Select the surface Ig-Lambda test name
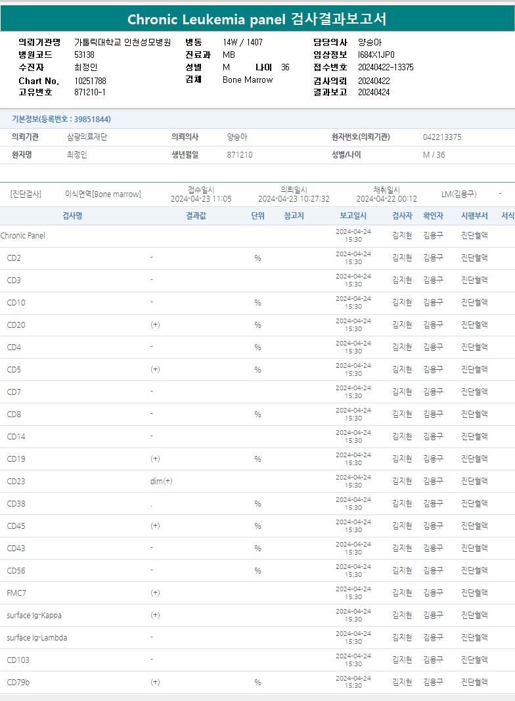 pos(37,638)
